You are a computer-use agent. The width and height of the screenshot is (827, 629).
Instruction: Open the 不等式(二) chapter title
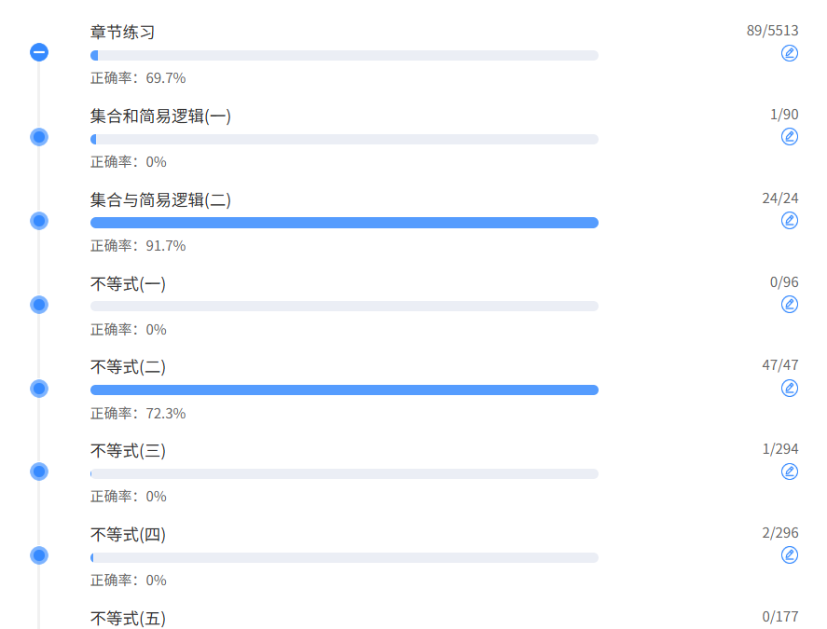pos(128,367)
